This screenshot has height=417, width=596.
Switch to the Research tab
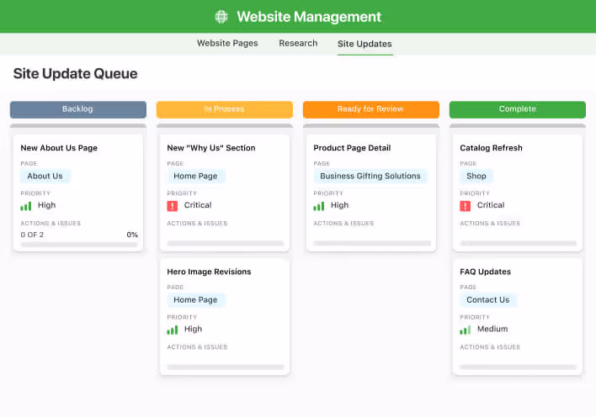point(298,44)
